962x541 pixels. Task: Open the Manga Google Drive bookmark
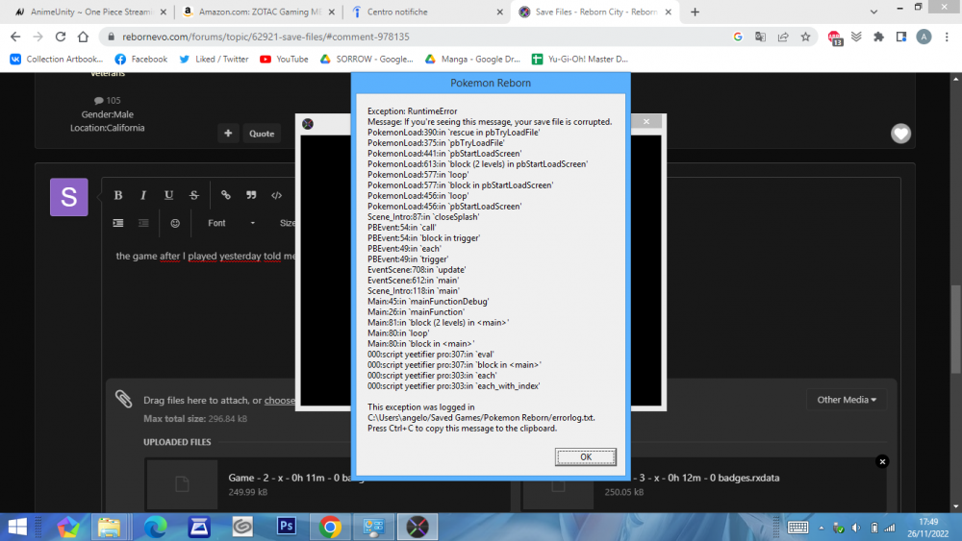[472, 59]
